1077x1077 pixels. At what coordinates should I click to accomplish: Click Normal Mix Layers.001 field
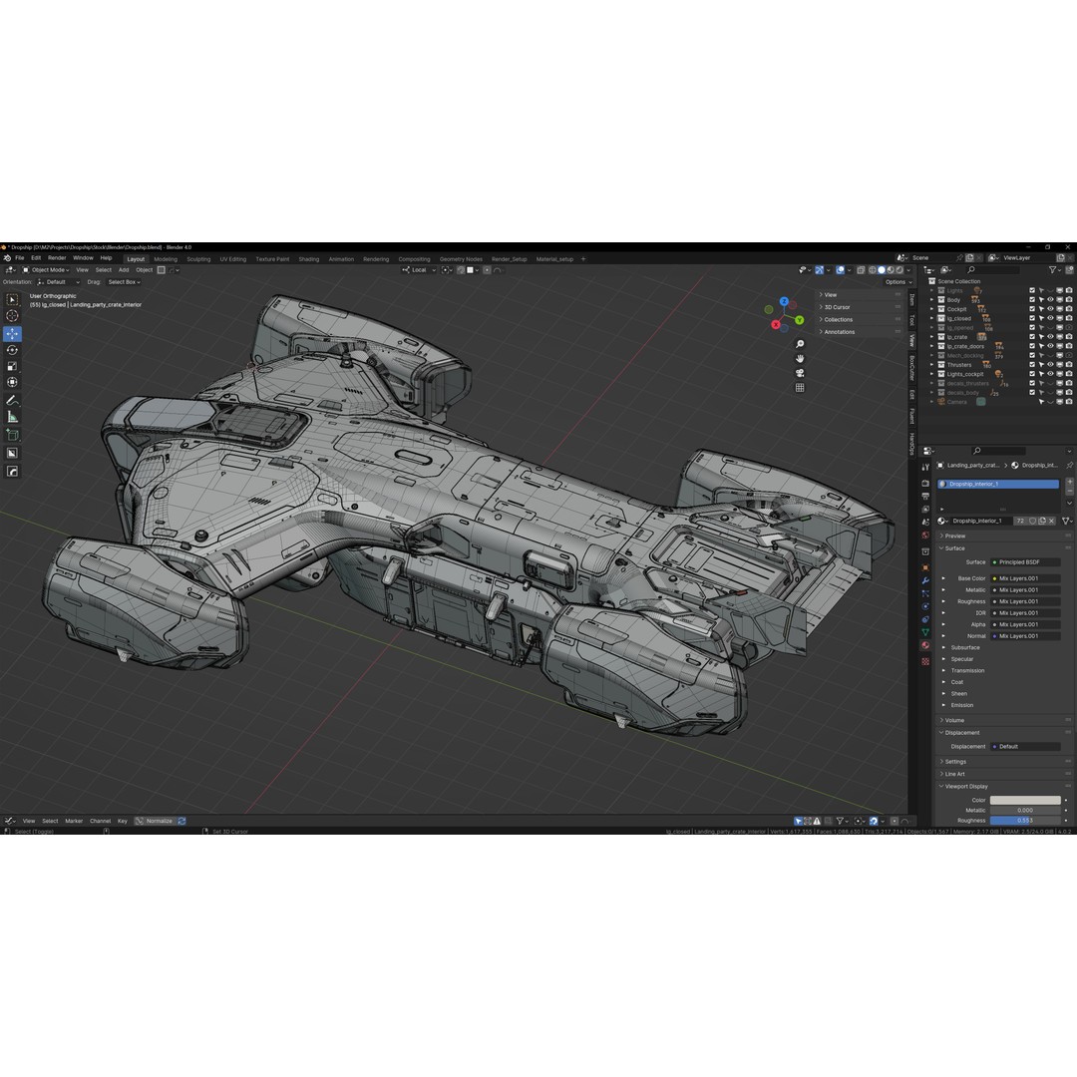pos(1025,636)
